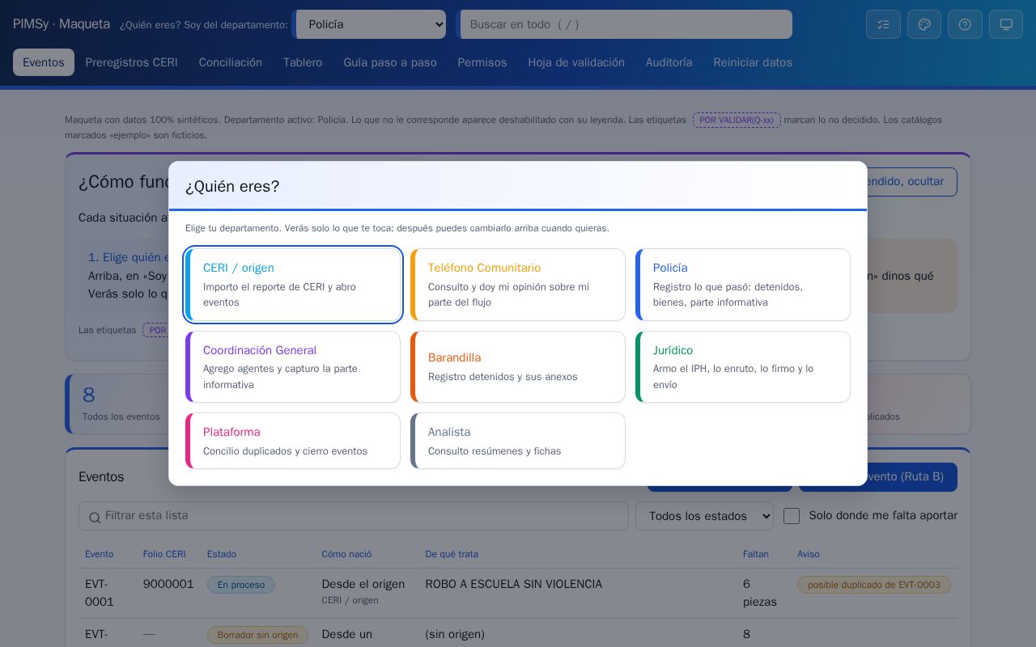The width and height of the screenshot is (1036, 647).
Task: Switch to the Eventos tab
Action: point(44,62)
